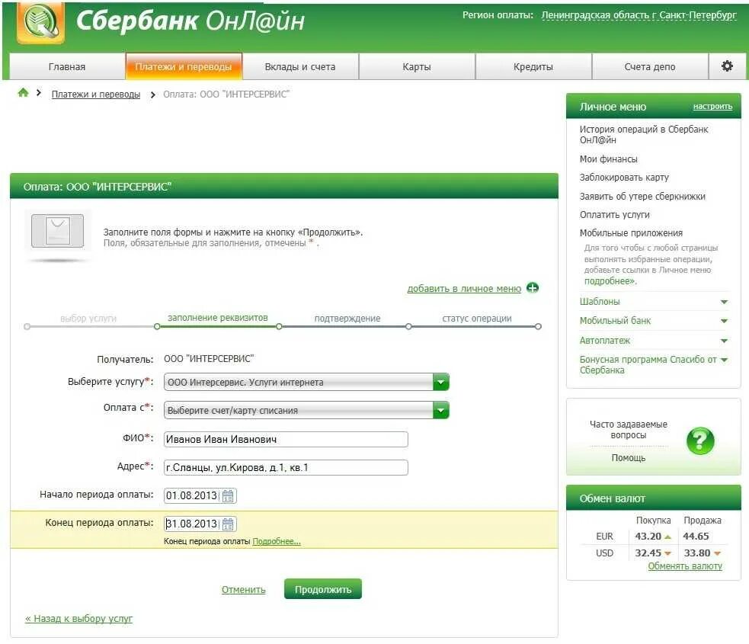Click recipient text ООО "ИНТЕРСЕРВИС"
Viewport: 749px width, 644px height.
click(209, 358)
